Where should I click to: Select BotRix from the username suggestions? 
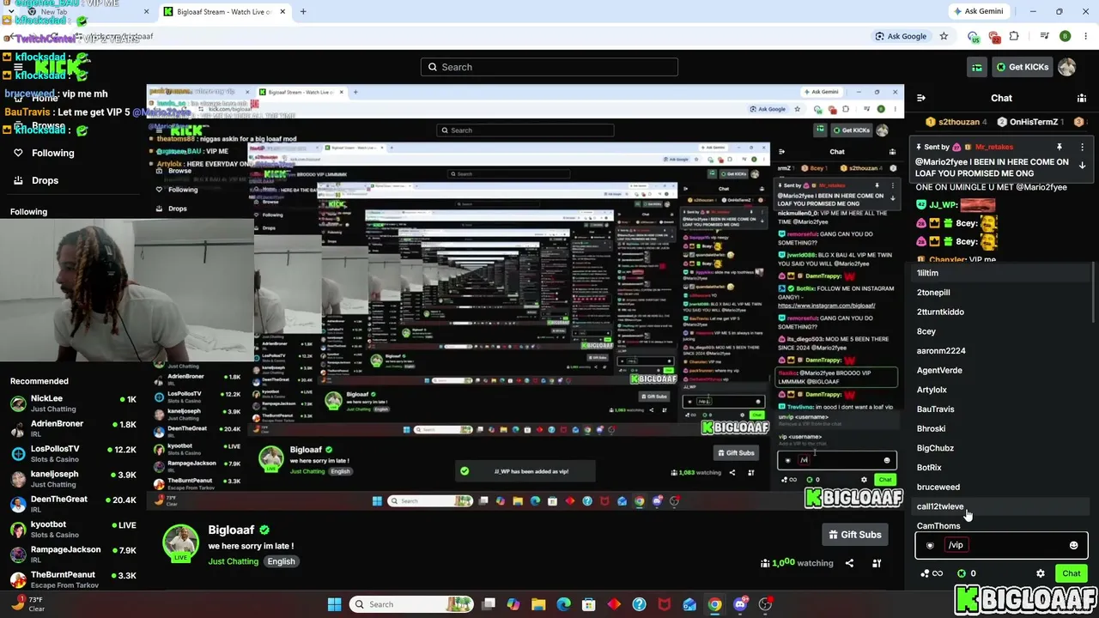[x=1001, y=468]
